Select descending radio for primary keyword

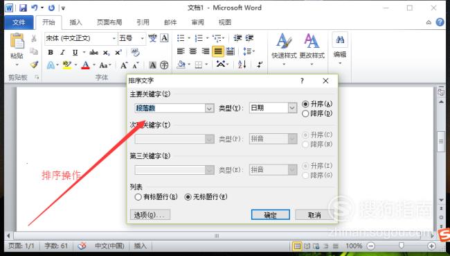[x=305, y=114]
